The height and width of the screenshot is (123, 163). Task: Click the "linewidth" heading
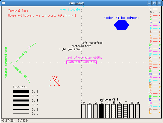tap(20, 87)
